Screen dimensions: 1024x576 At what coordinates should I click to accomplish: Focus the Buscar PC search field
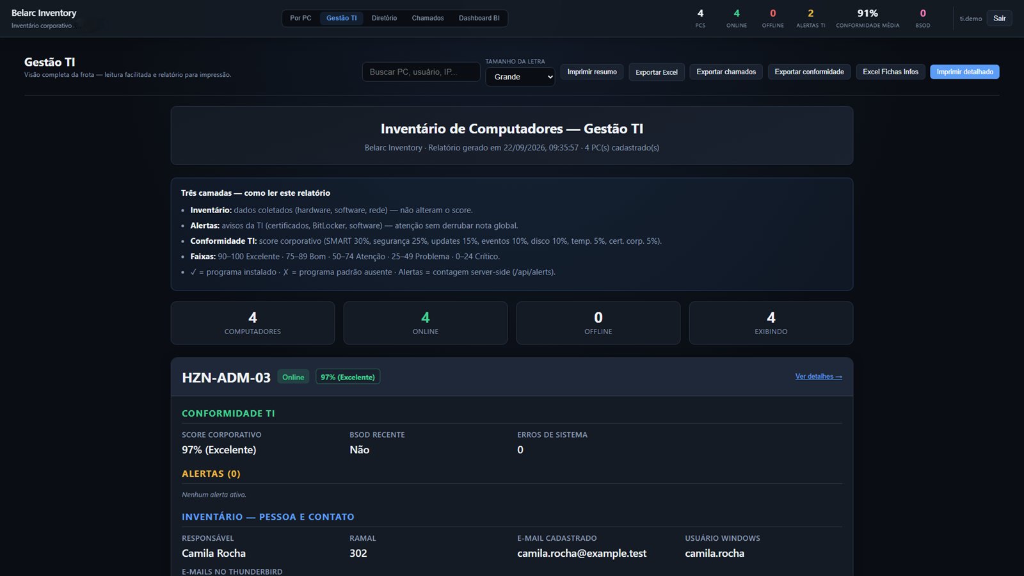[421, 72]
